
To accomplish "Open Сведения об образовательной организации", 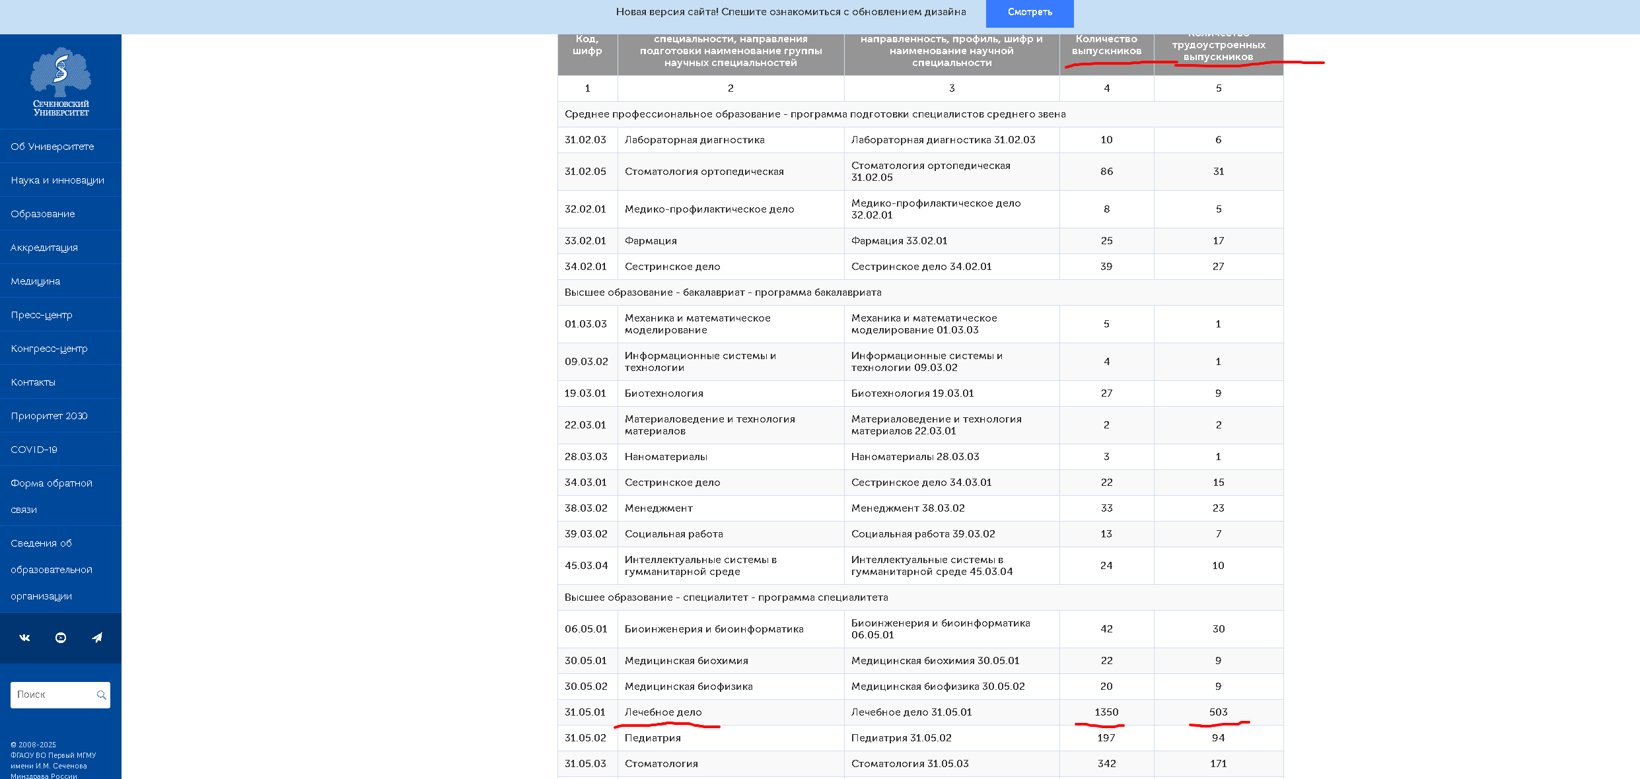I will point(52,569).
